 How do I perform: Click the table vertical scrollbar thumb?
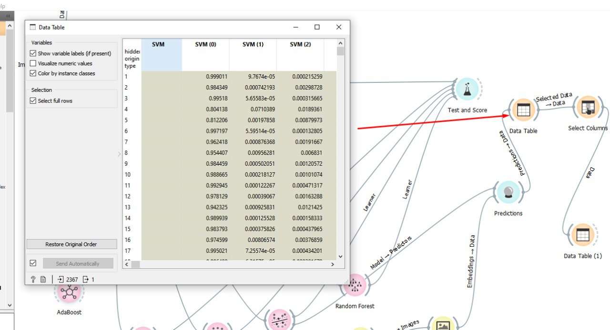click(340, 51)
